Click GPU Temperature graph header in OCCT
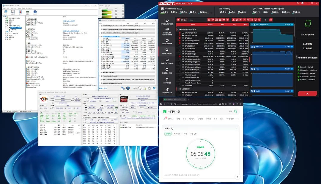 point(272,25)
